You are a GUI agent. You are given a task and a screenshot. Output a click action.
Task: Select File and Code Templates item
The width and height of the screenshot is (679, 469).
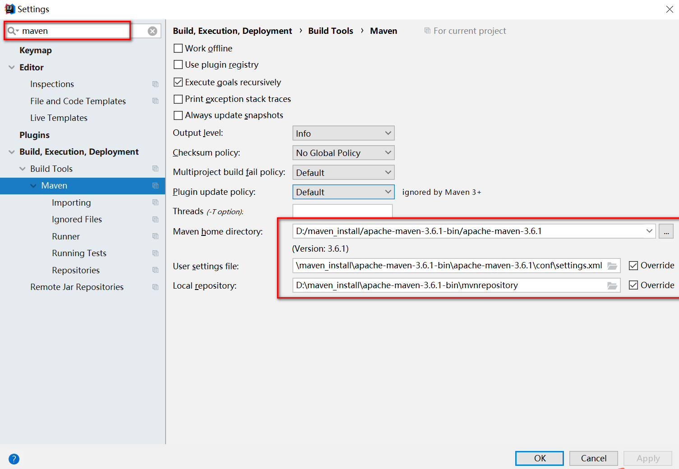(x=78, y=101)
